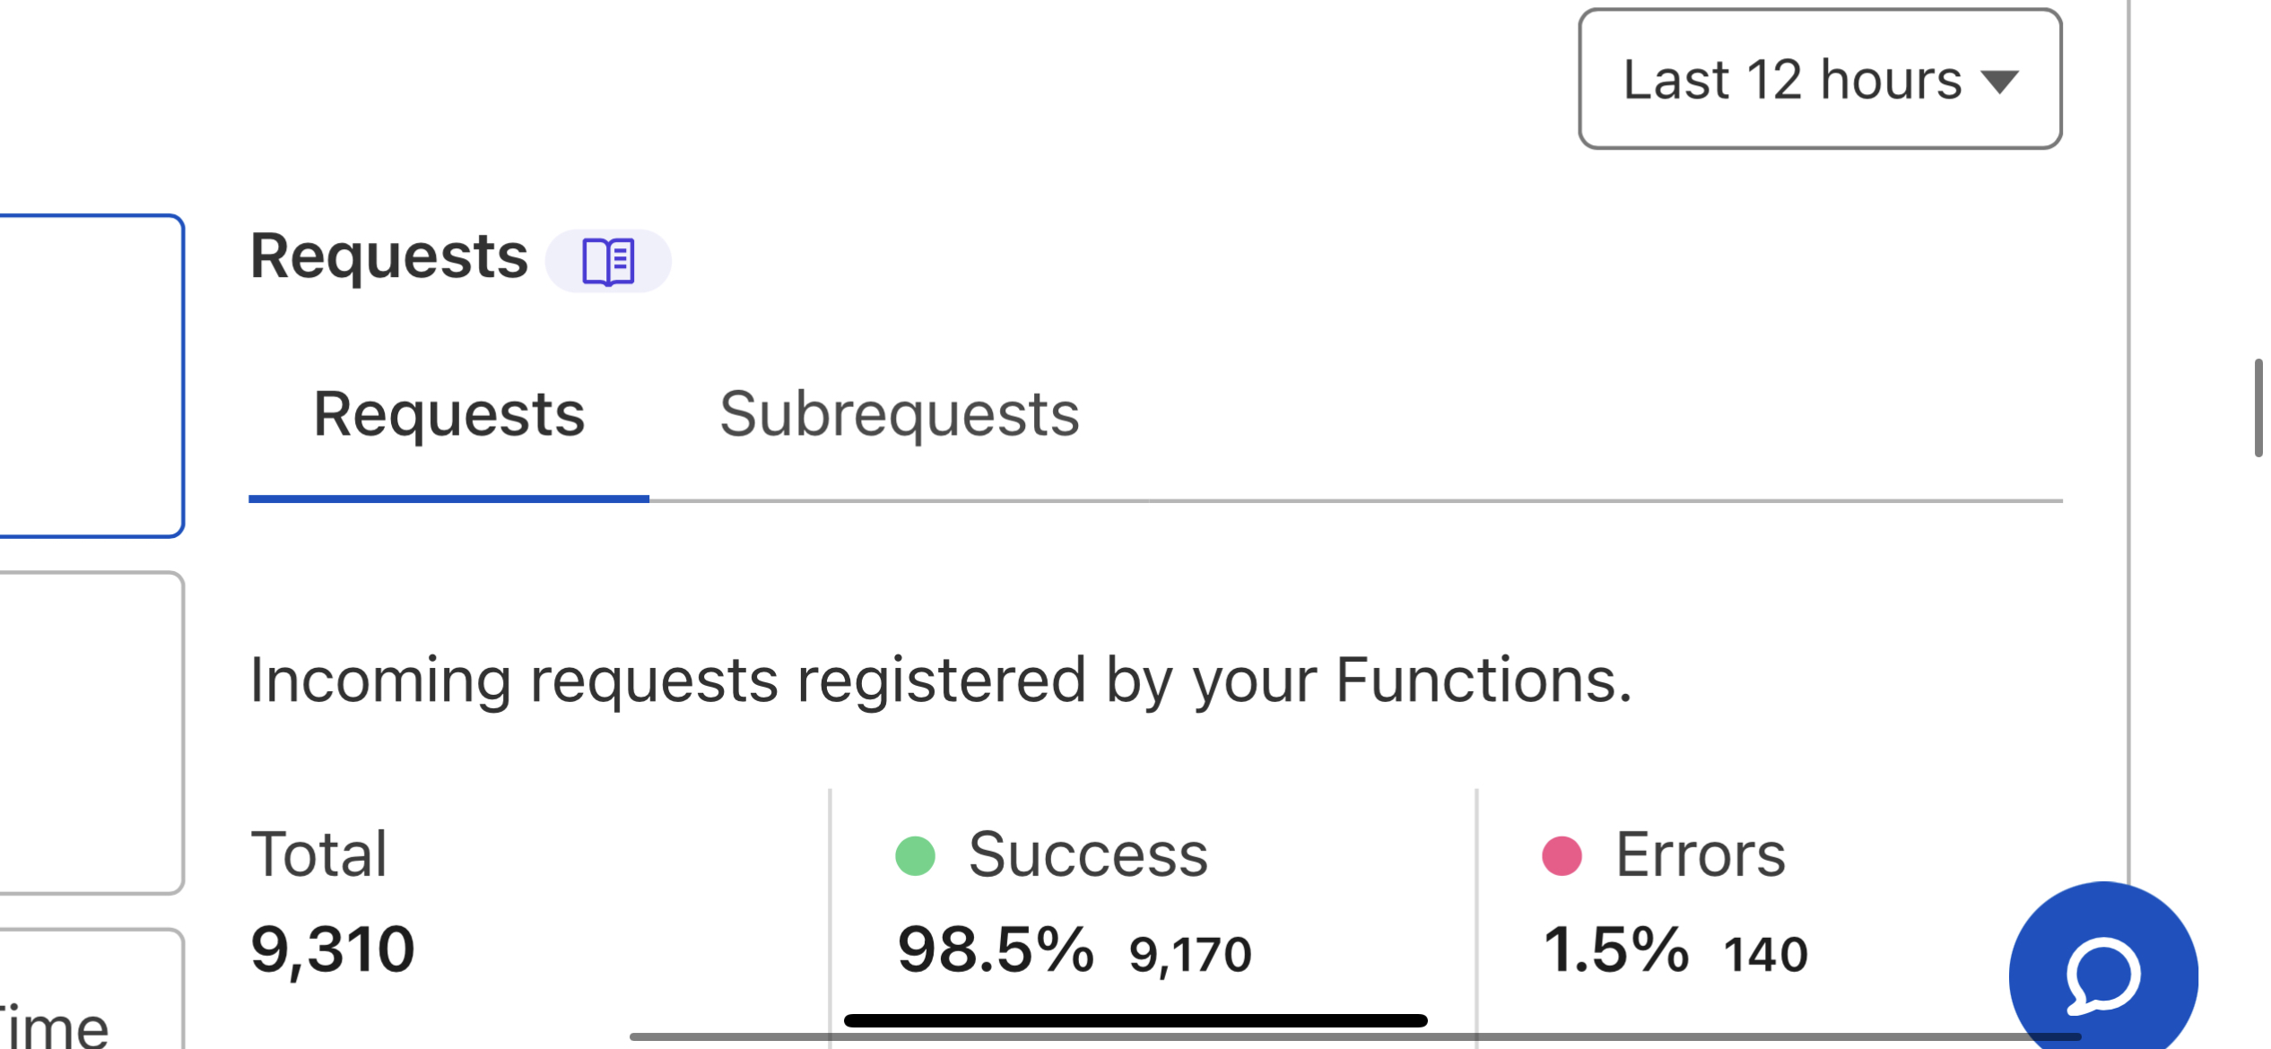2271x1049 pixels.
Task: Click the 98.5% success rate value
Action: [x=995, y=949]
